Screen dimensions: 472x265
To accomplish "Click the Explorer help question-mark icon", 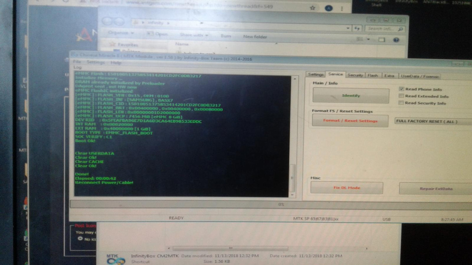I will pyautogui.click(x=396, y=40).
